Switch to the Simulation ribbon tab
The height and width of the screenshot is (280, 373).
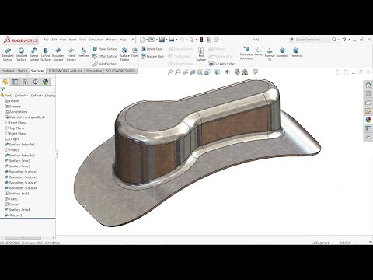94,71
